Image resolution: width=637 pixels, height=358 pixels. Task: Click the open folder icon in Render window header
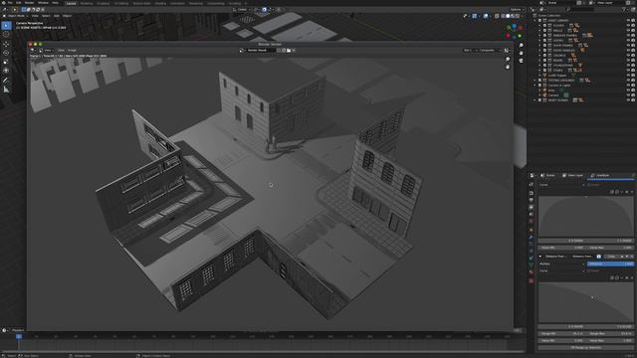pos(289,51)
